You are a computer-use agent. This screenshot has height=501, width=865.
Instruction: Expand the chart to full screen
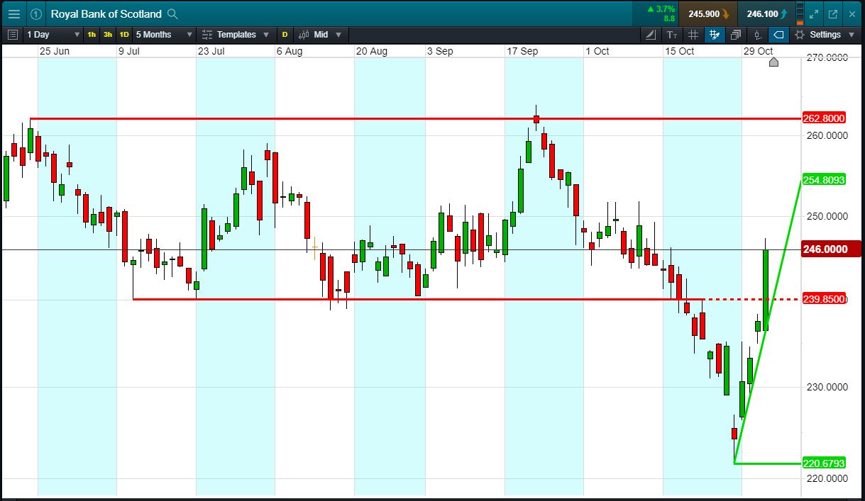coord(814,13)
